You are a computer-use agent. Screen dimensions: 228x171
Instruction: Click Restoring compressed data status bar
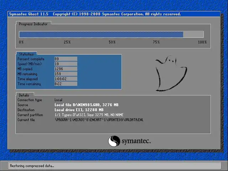(x=115, y=166)
